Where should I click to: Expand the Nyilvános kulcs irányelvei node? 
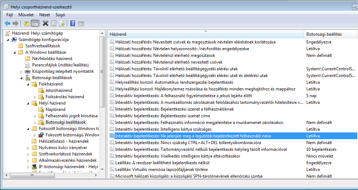(x=28, y=148)
